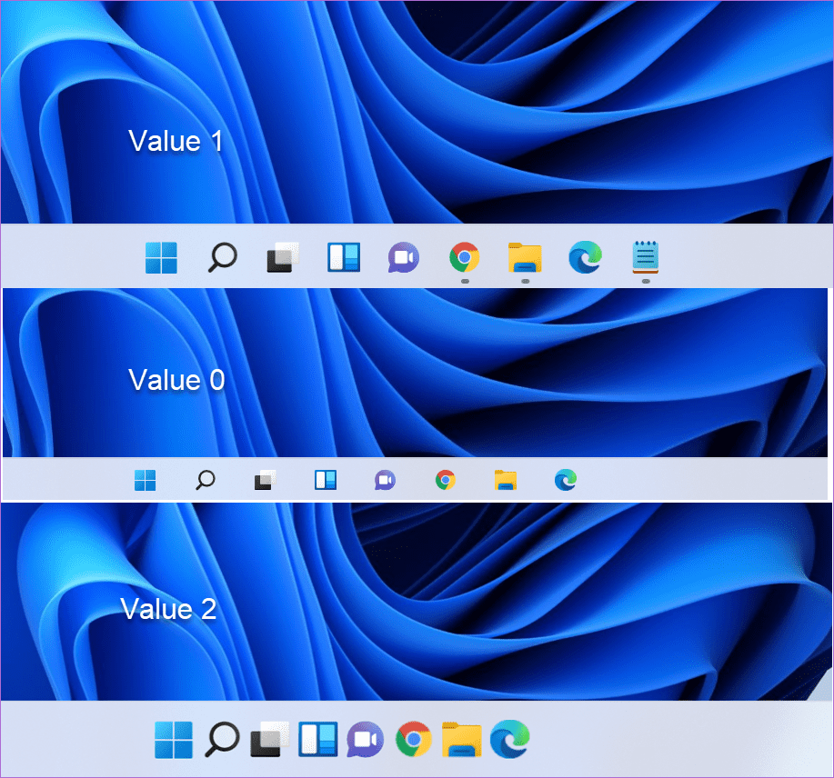
Task: Click Search in large Value 2 taskbar
Action: point(222,739)
